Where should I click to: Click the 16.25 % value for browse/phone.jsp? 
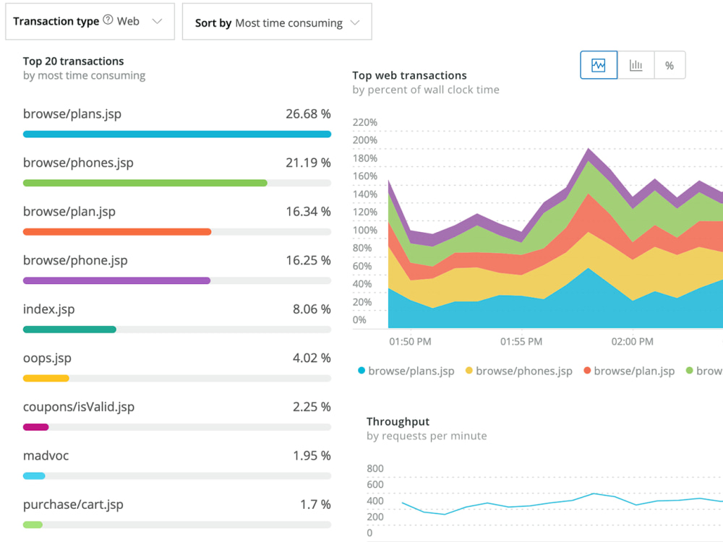click(308, 260)
